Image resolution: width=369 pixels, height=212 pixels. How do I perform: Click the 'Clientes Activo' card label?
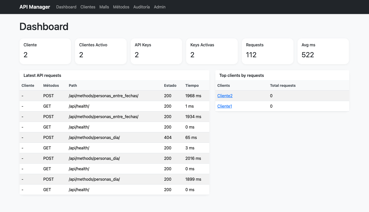93,45
